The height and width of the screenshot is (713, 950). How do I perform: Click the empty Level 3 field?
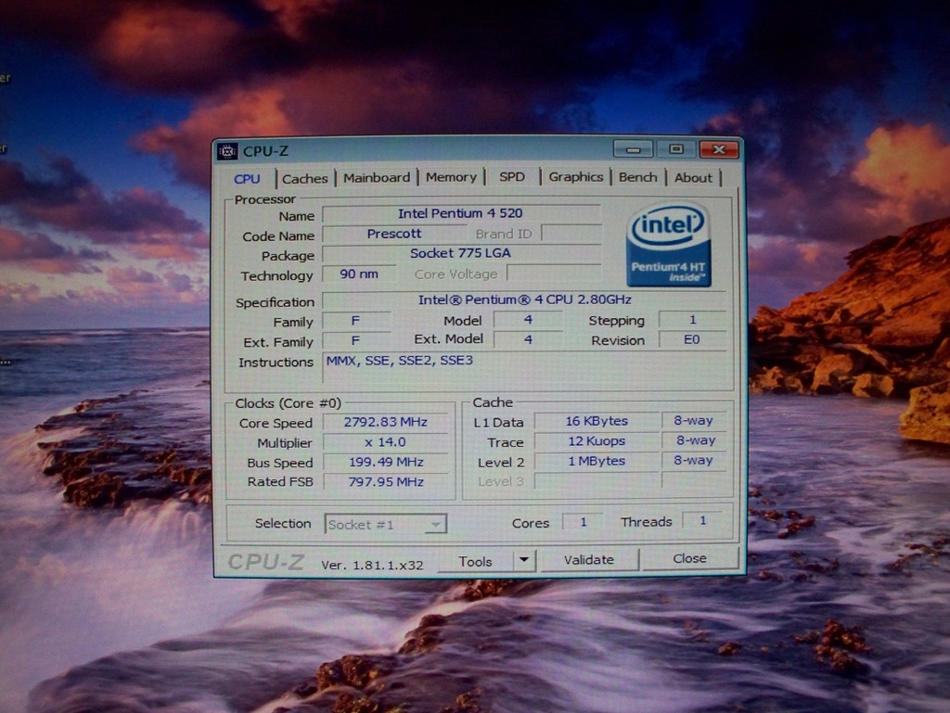597,480
